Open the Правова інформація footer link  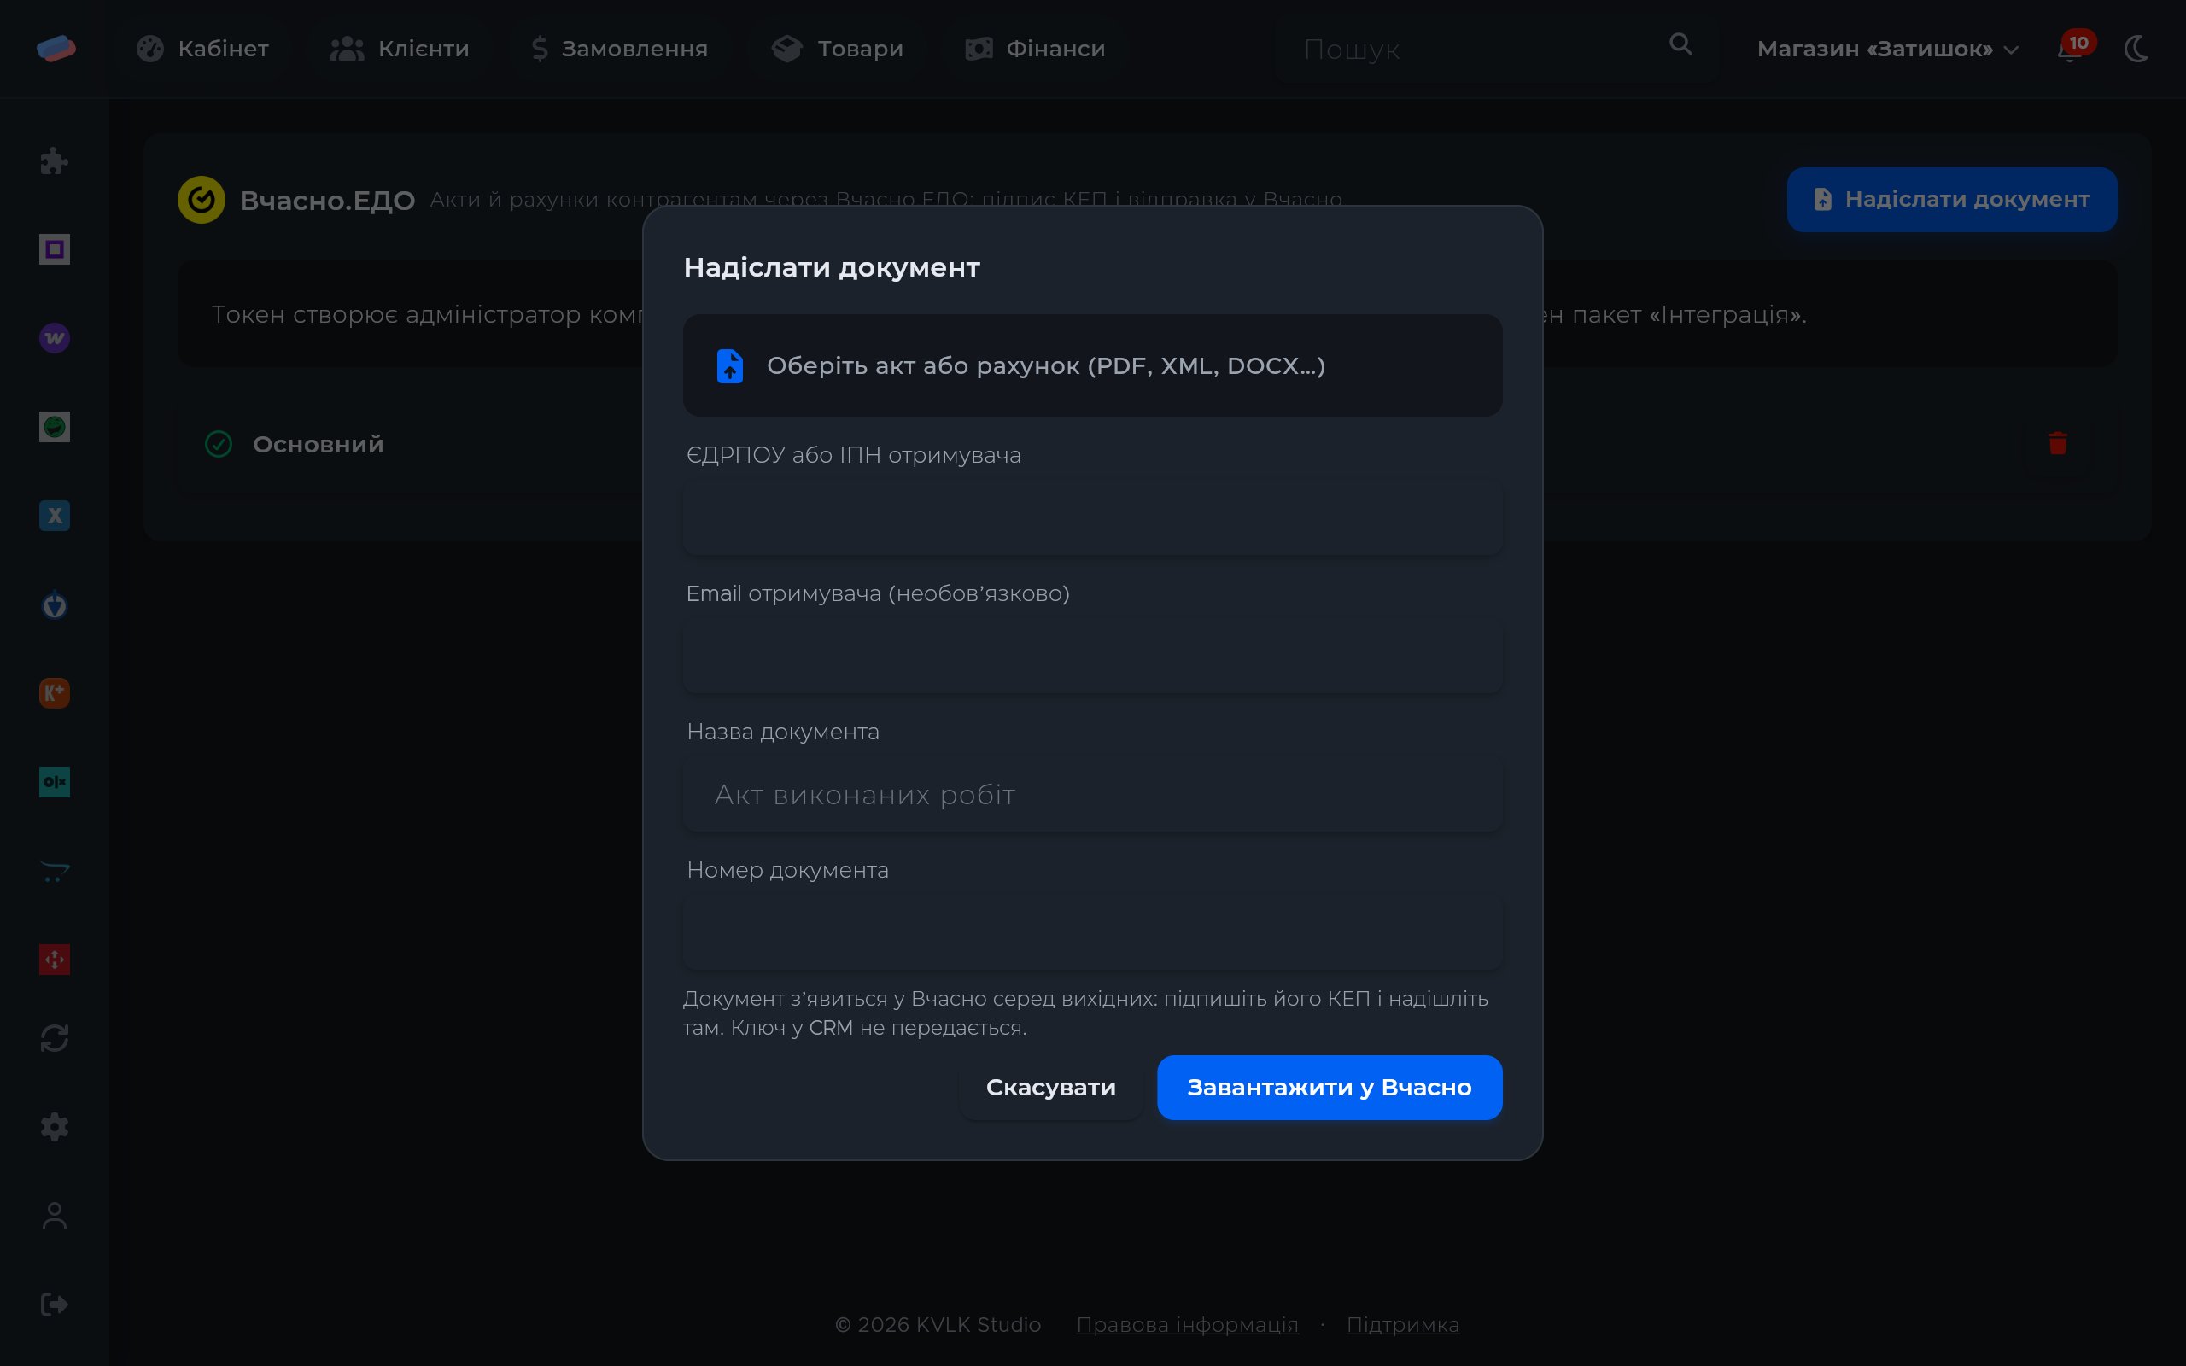pos(1187,1324)
